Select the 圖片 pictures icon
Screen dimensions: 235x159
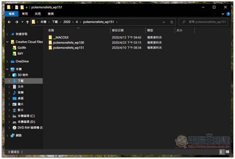coord(14,104)
